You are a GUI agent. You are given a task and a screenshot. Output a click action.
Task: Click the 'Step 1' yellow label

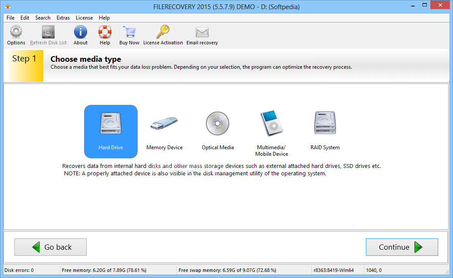24,65
